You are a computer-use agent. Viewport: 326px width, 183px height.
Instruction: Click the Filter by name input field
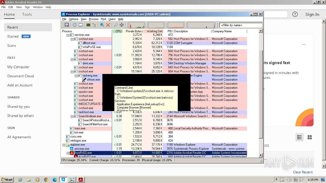coord(241,25)
